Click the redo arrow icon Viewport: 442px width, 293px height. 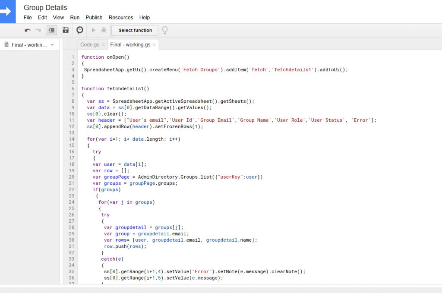38,30
